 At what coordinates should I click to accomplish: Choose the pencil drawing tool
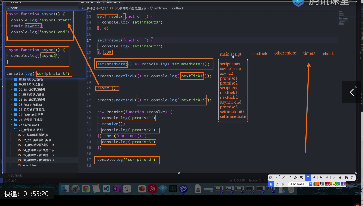[x=289, y=178]
